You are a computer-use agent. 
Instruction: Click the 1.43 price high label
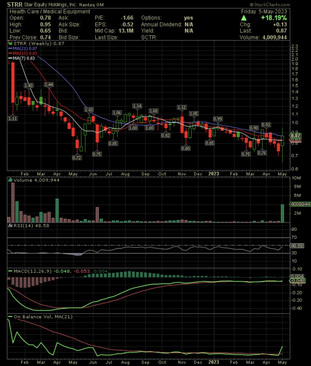click(x=29, y=86)
